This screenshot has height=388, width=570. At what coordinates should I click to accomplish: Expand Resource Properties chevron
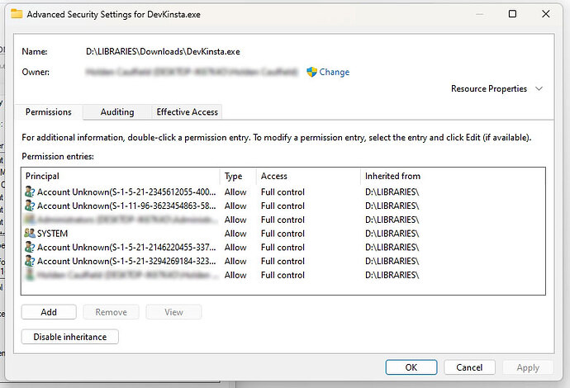539,88
